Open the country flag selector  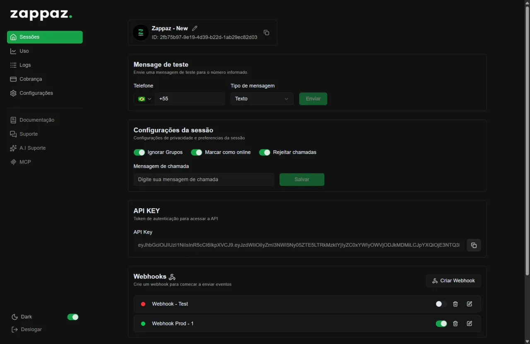point(145,99)
